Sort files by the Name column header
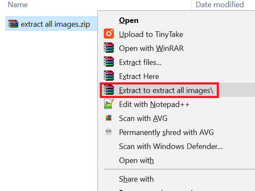 pos(18,5)
